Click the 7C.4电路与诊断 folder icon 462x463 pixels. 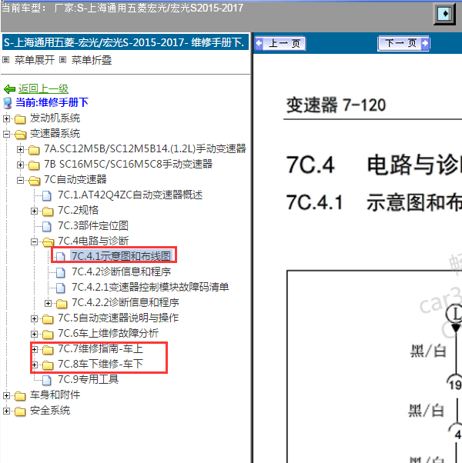point(48,242)
